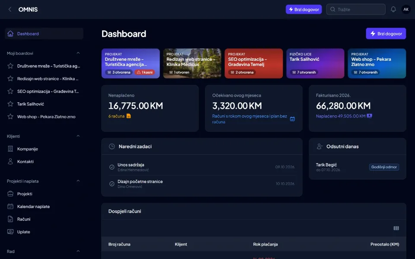Collapse the Projekti i naplata section
Viewport: 415px width, 259px height.
coord(78,181)
